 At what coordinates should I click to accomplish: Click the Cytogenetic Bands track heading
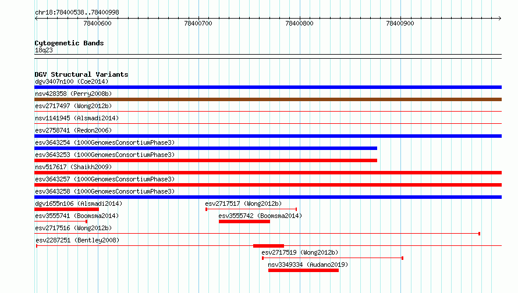[x=69, y=43]
